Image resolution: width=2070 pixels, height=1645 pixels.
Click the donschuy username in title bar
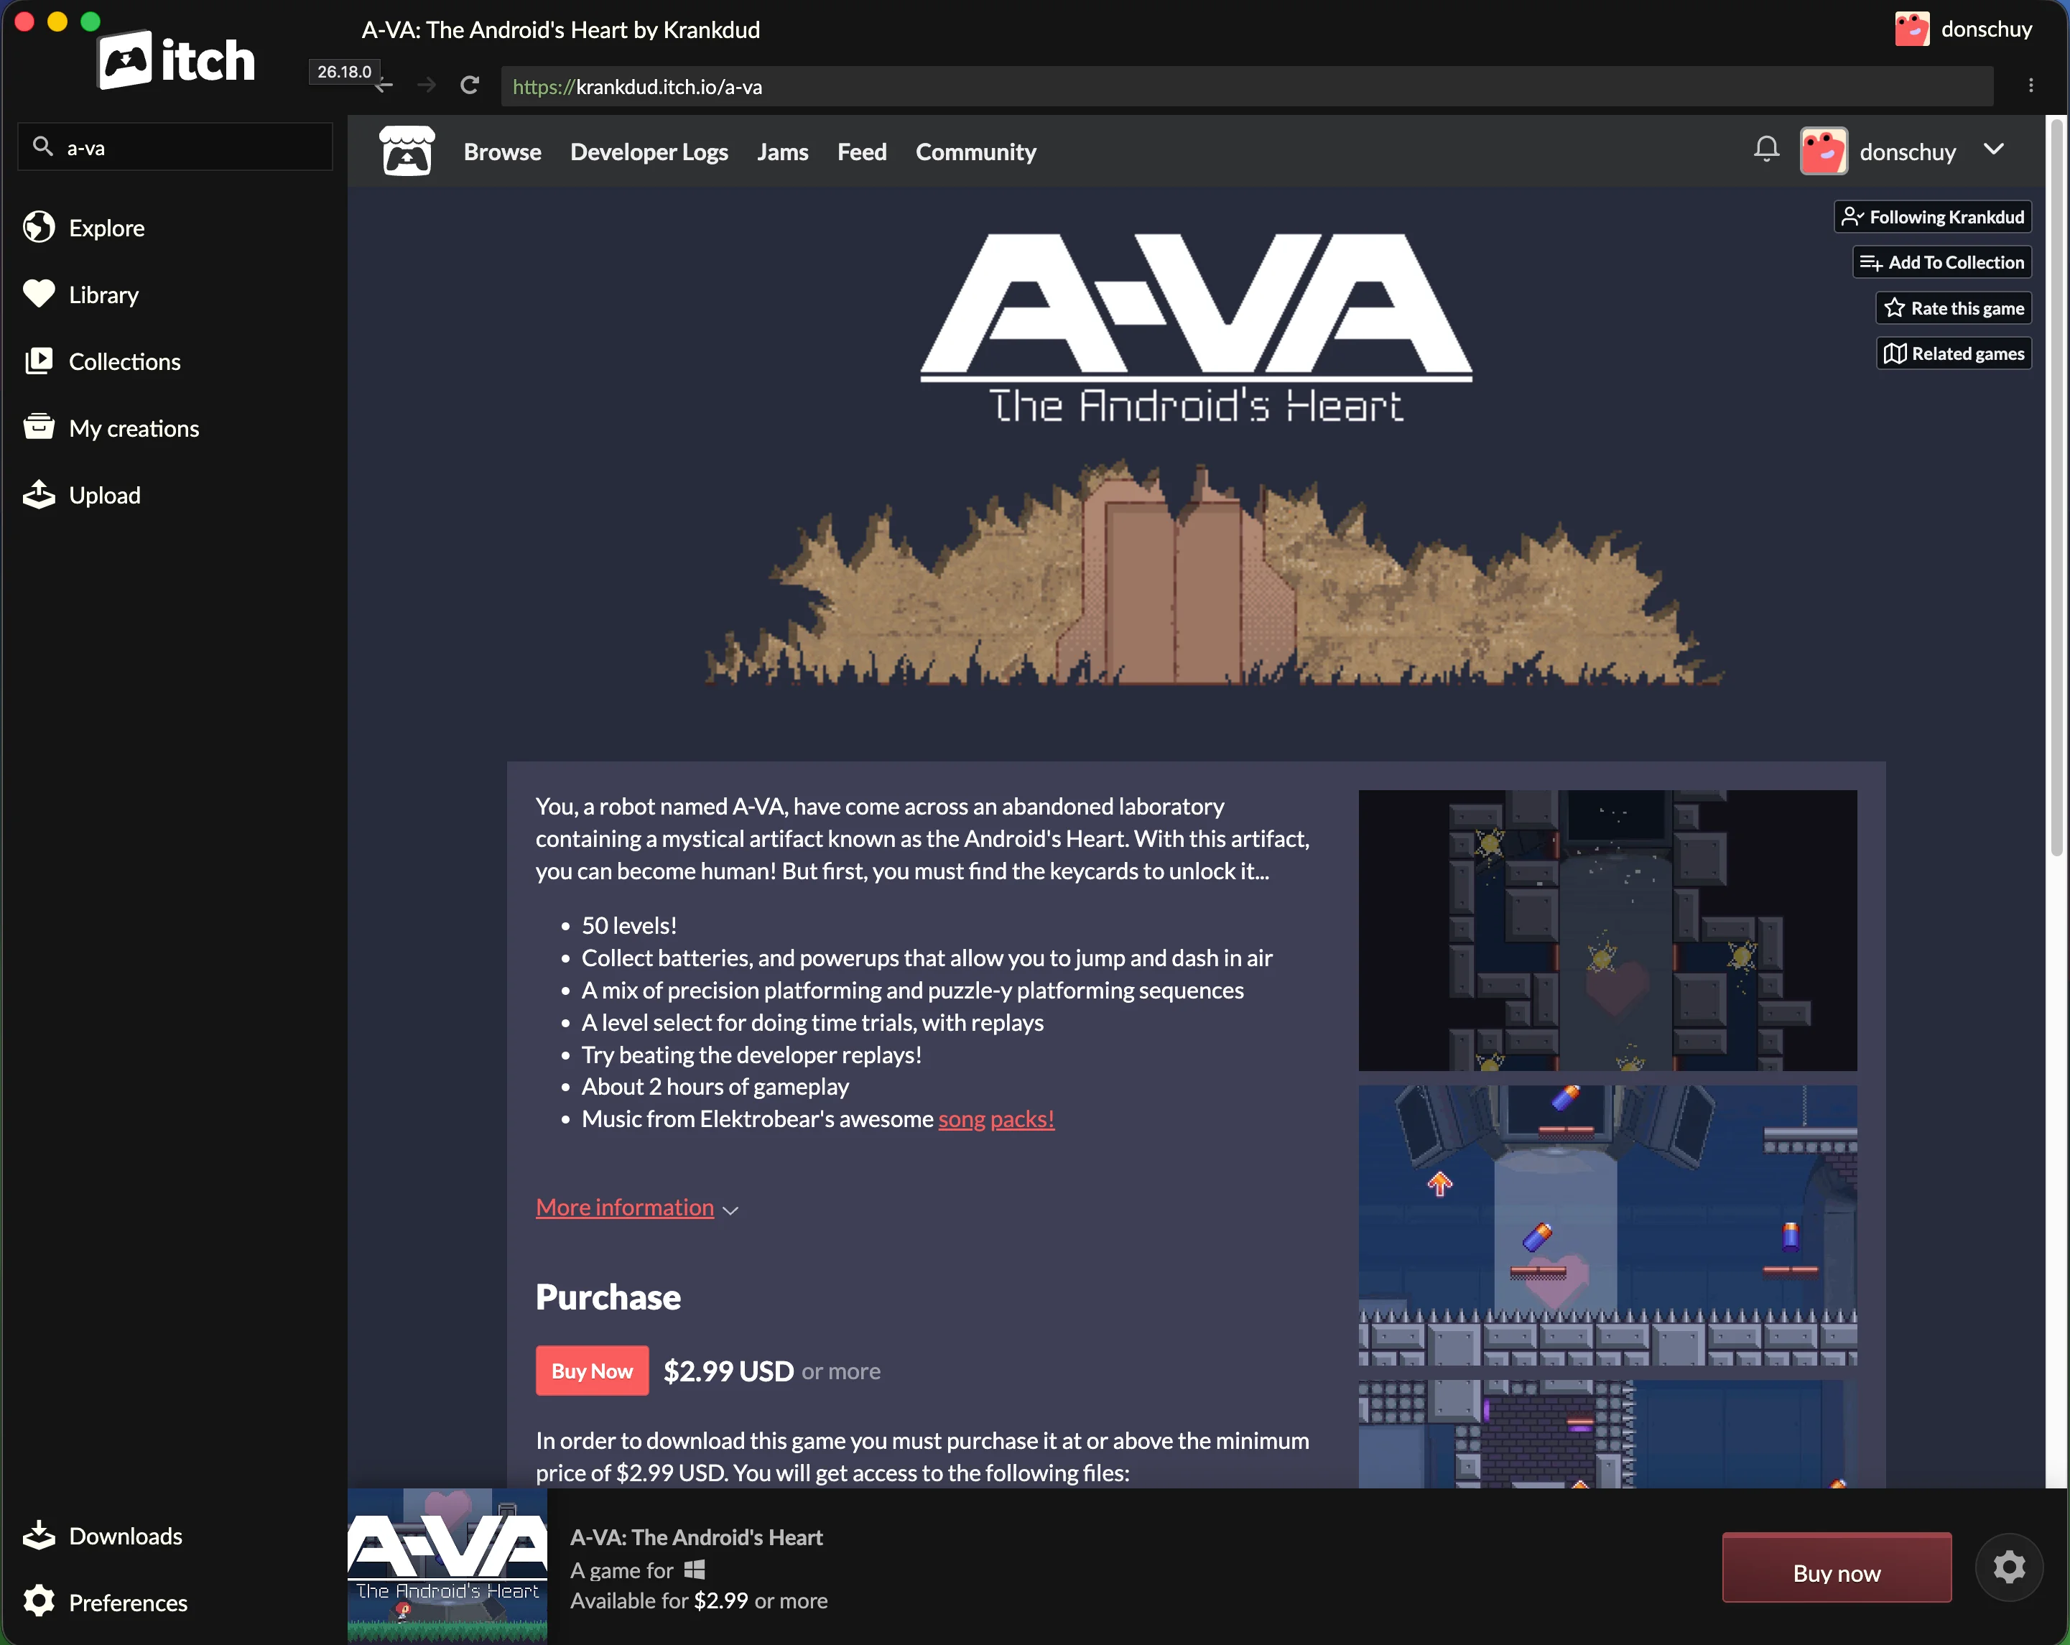coord(1987,29)
